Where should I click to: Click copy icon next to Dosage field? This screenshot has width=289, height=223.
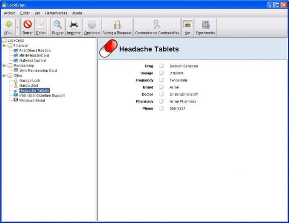pyautogui.click(x=161, y=73)
